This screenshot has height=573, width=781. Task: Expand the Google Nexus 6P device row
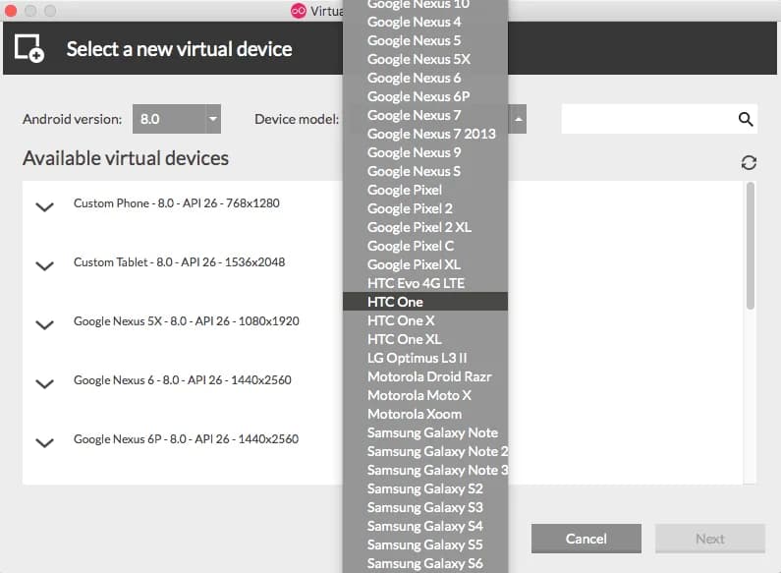pos(45,442)
